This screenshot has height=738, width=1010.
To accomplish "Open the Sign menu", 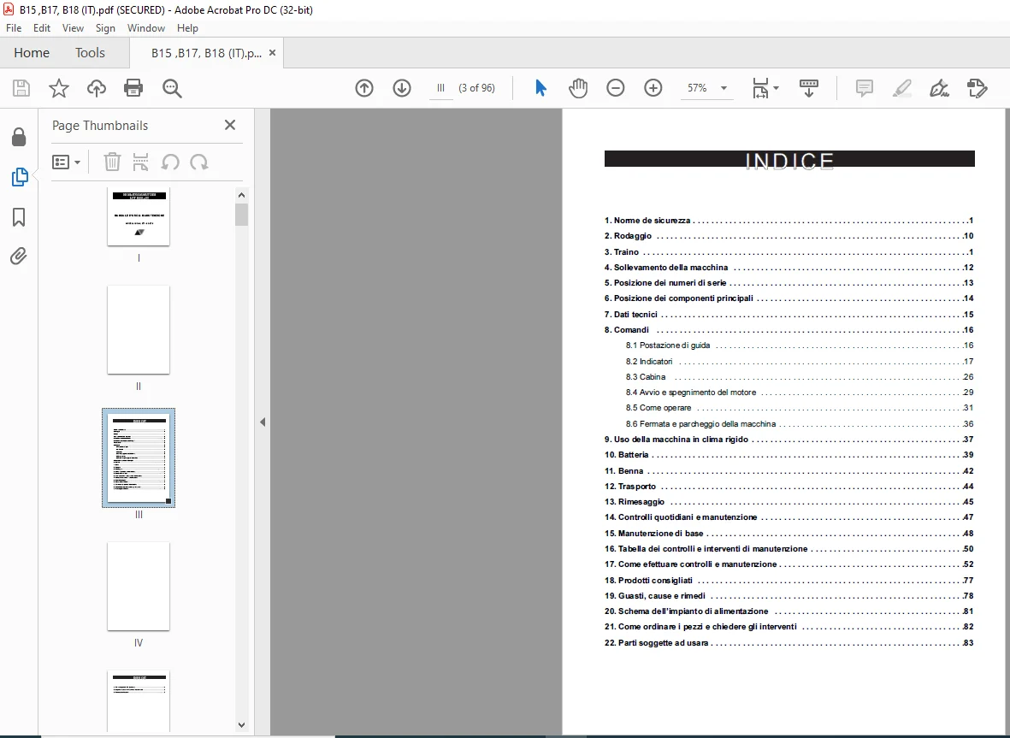I will (x=105, y=28).
